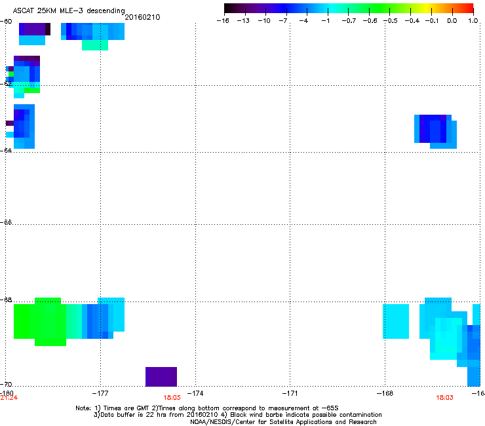Viewport: 485px width, 426px height.
Task: Click the -62 latitude label
Action: coord(6,83)
